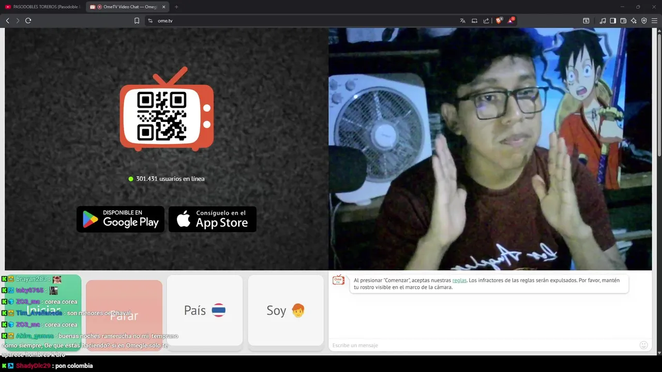Open Brave Rewards triangle icon

click(511, 21)
